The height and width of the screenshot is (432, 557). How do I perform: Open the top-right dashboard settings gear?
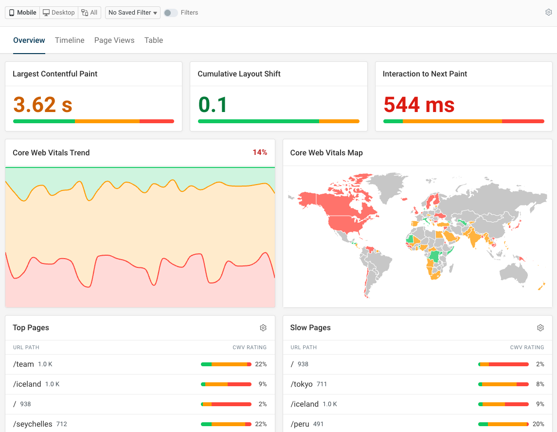tap(548, 13)
